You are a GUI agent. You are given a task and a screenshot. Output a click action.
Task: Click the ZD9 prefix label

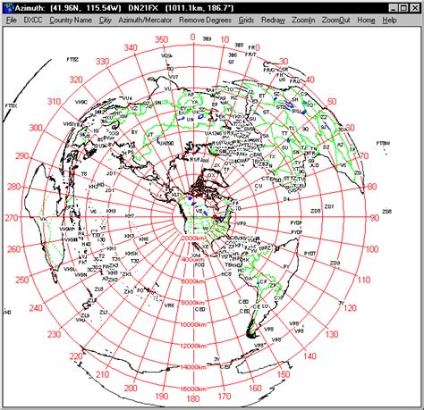click(x=335, y=264)
